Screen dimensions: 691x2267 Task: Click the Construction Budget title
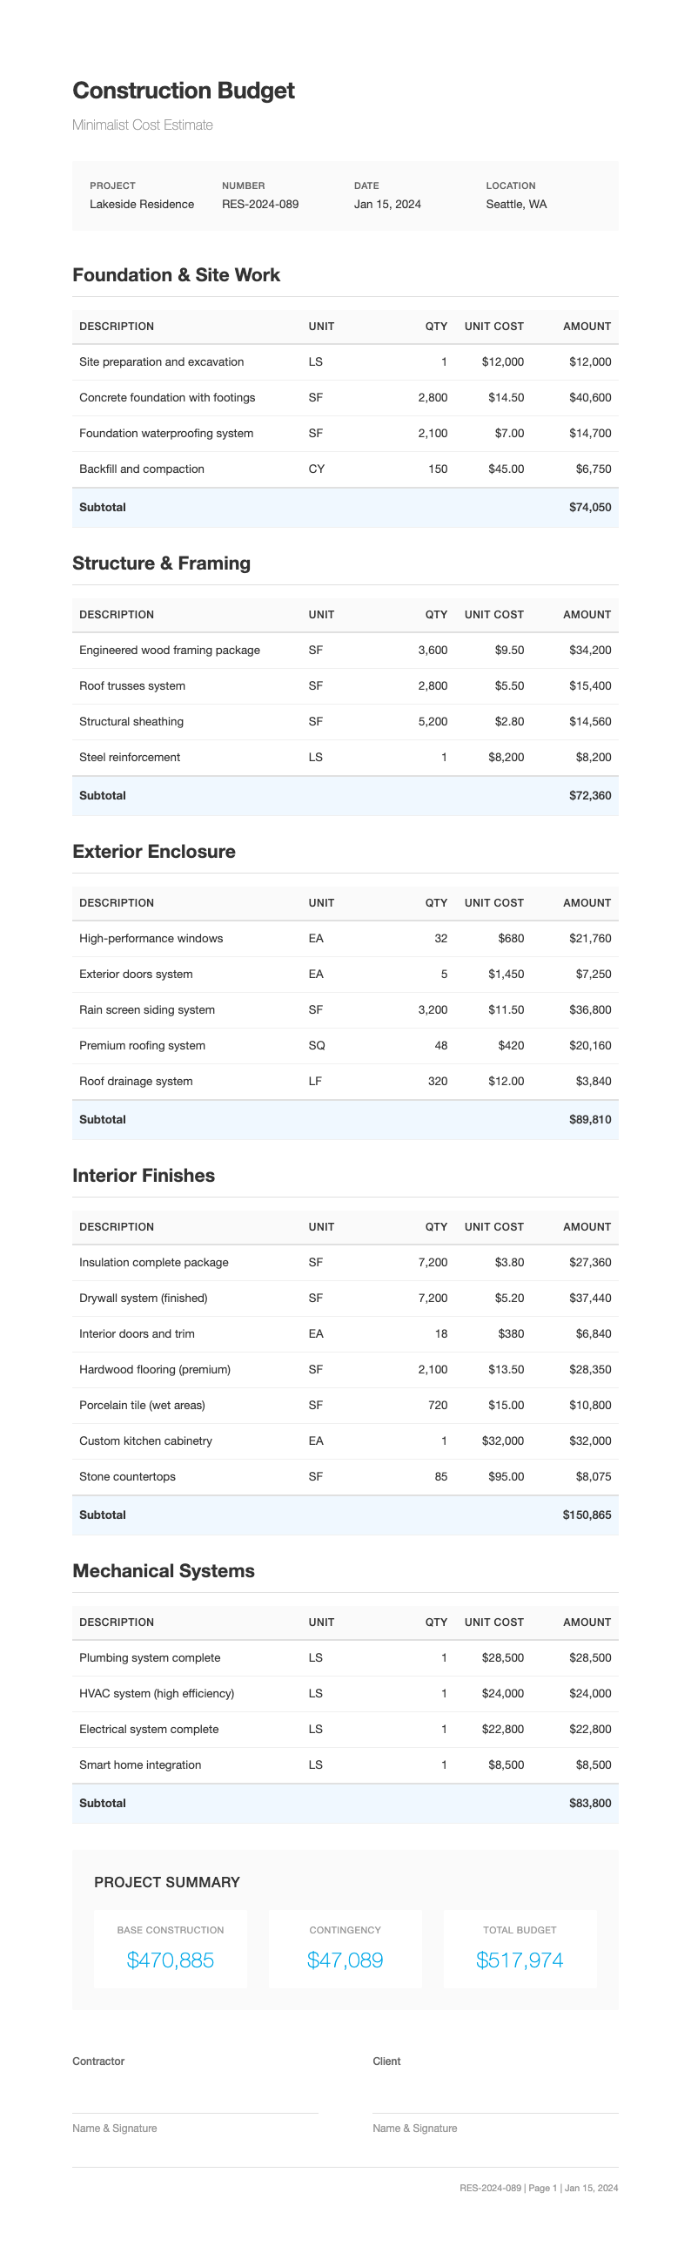(x=183, y=91)
